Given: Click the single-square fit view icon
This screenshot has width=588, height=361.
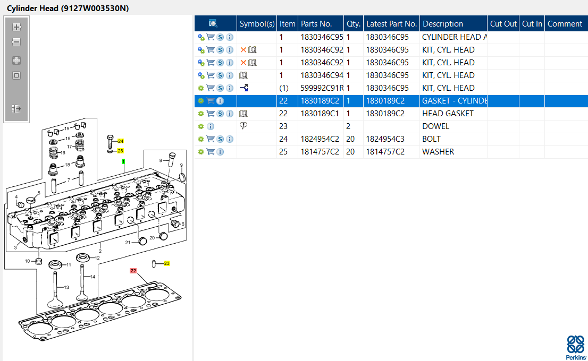Looking at the screenshot, I should coord(16,75).
